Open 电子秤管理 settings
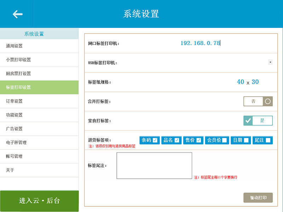The height and width of the screenshot is (212, 283). pos(39,142)
